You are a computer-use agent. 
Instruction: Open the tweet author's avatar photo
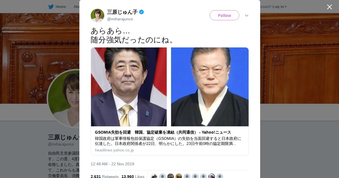pos(97,16)
